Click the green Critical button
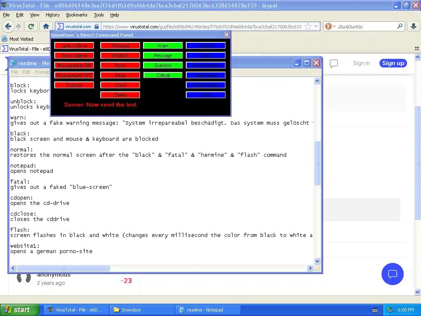421x316 pixels. (163, 75)
